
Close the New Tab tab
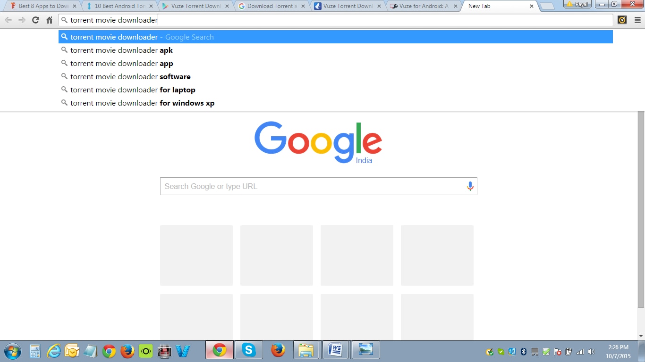532,7
